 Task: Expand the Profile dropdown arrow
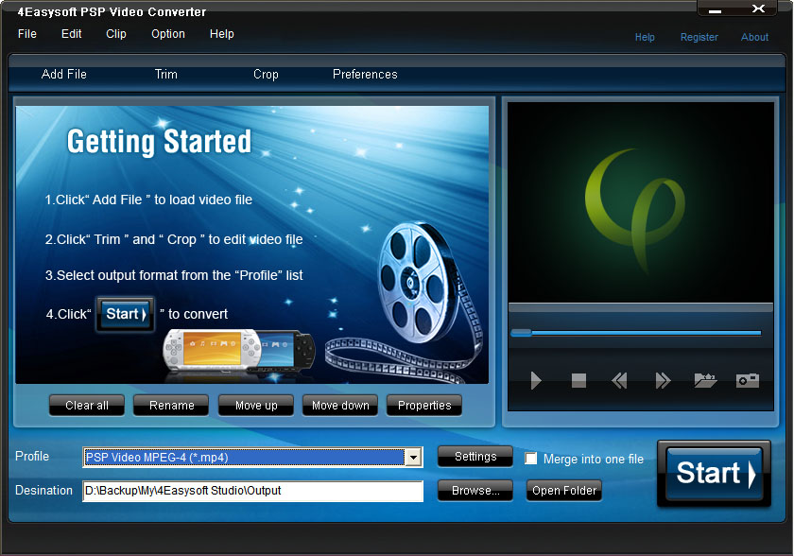pos(414,458)
